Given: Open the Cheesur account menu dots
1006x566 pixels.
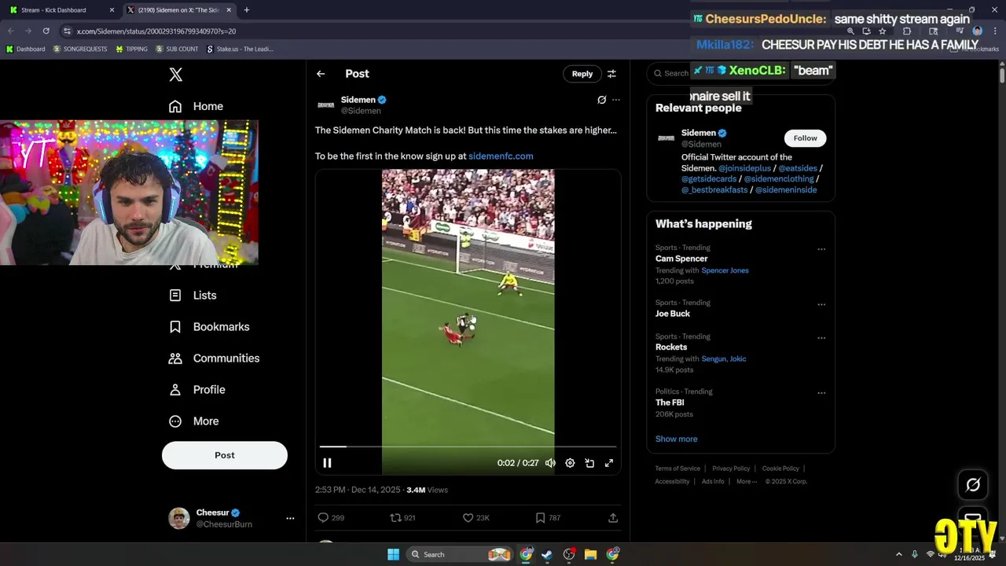Looking at the screenshot, I should pos(290,518).
